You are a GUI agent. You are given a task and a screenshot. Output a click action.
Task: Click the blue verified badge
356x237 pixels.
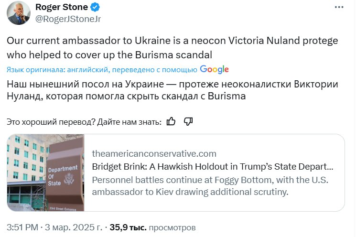95,8
